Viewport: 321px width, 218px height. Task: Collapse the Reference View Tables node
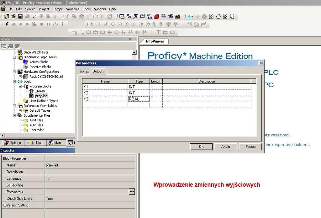(x=14, y=106)
